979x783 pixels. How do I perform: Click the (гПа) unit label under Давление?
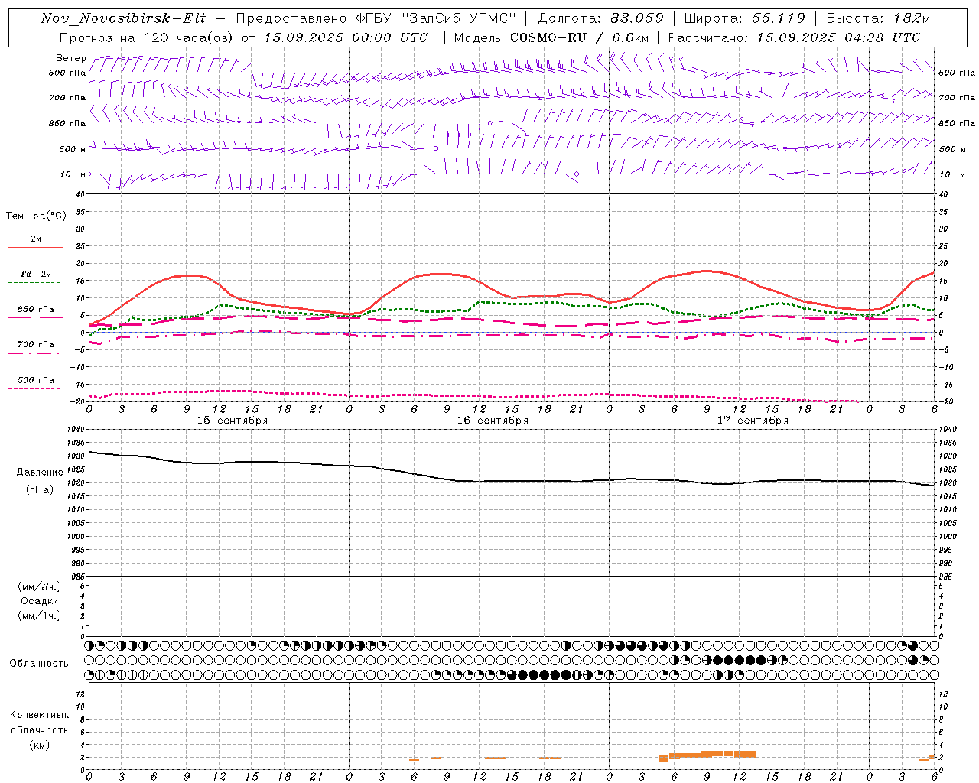[x=40, y=490]
